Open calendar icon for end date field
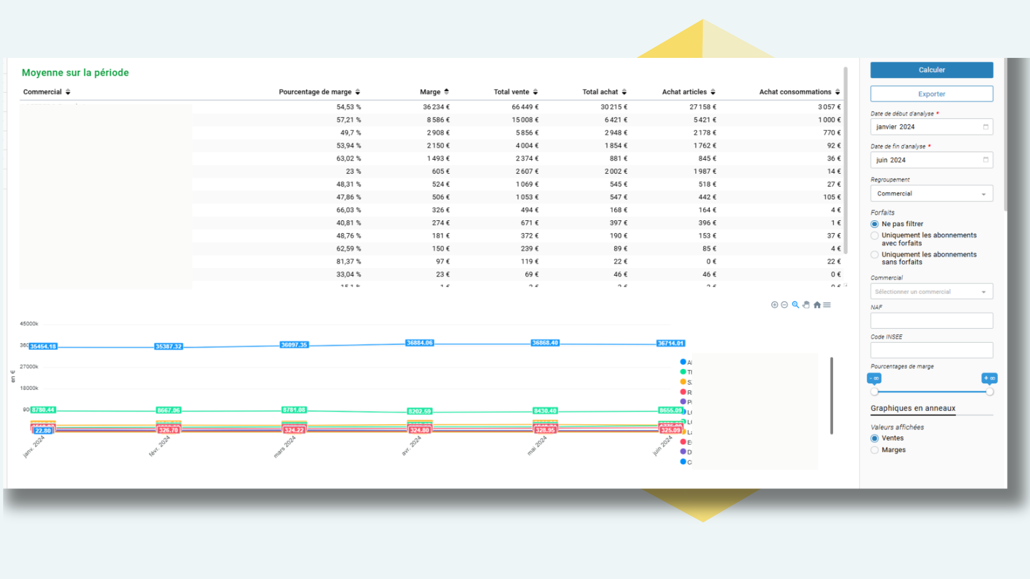Viewport: 1030px width, 579px height. point(985,160)
